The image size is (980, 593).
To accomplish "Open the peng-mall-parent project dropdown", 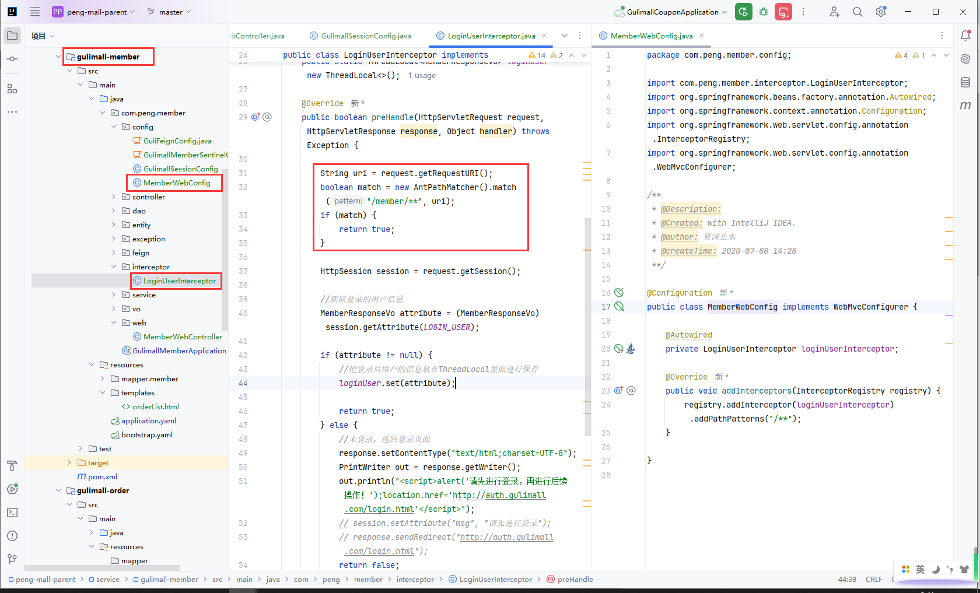I will pos(93,12).
